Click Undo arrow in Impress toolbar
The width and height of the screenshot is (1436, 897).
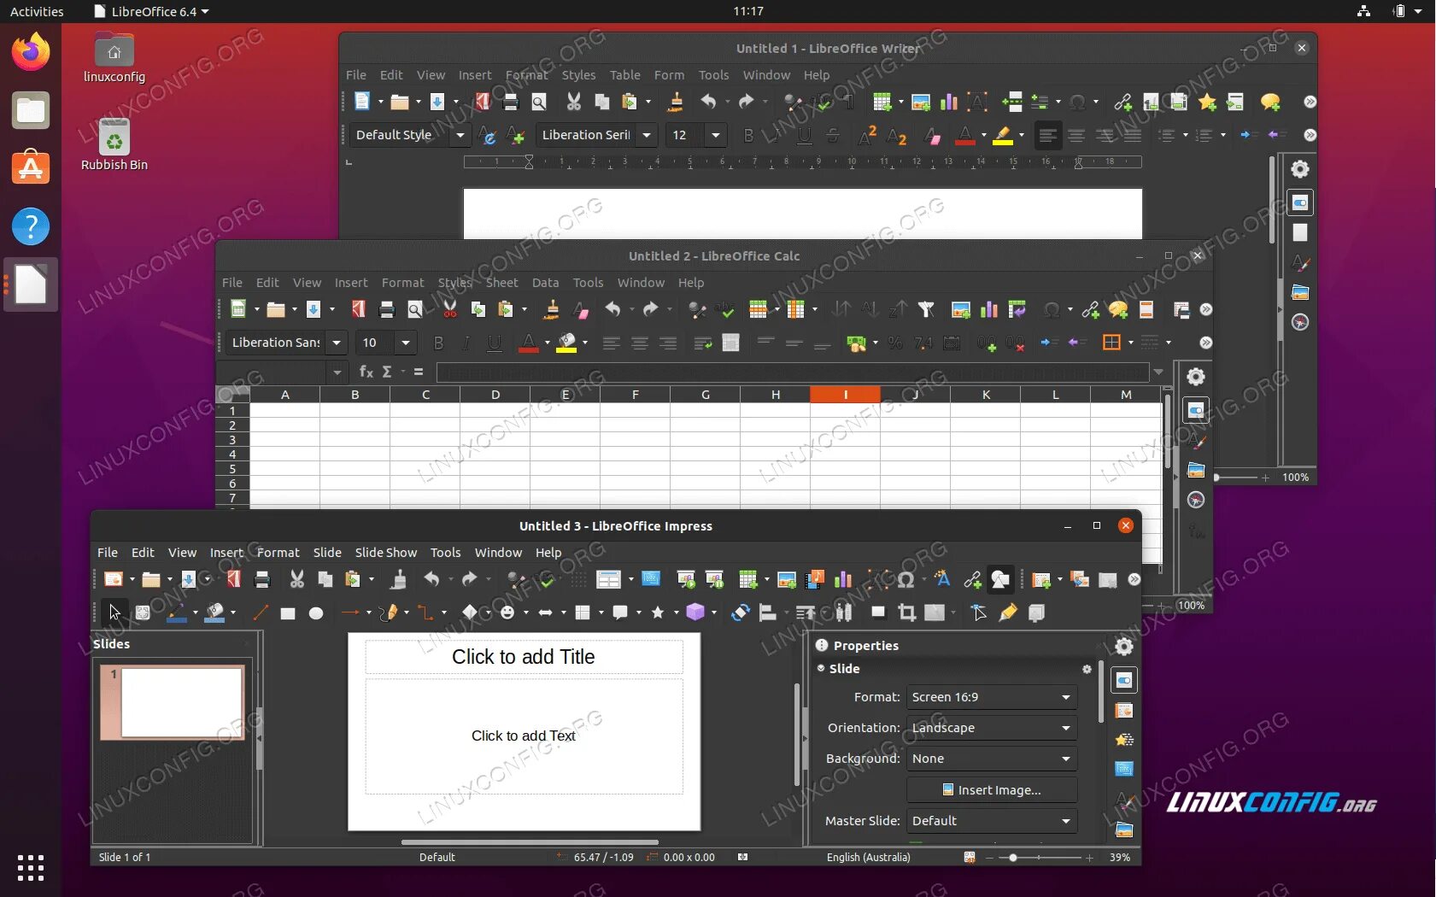click(x=431, y=579)
